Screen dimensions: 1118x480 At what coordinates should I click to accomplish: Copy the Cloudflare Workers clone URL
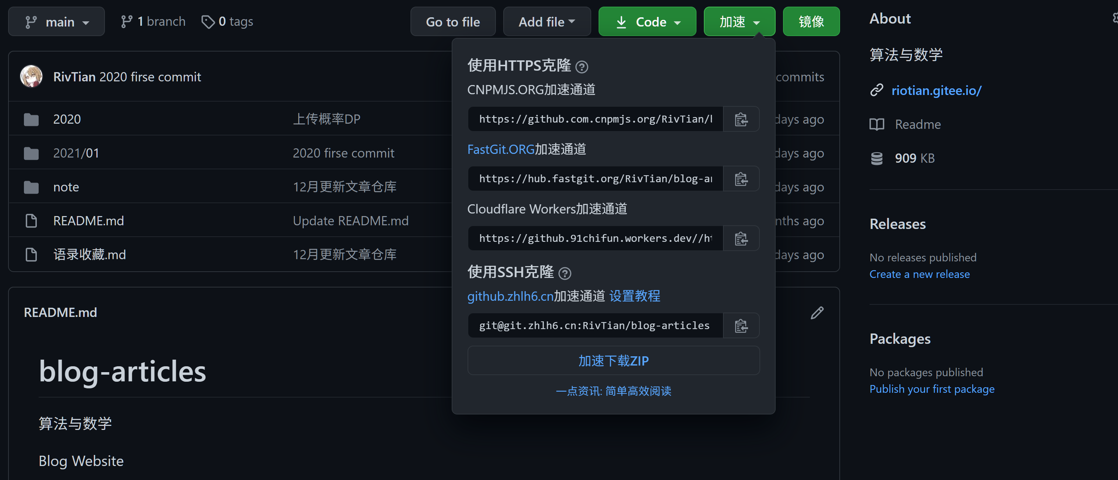741,238
